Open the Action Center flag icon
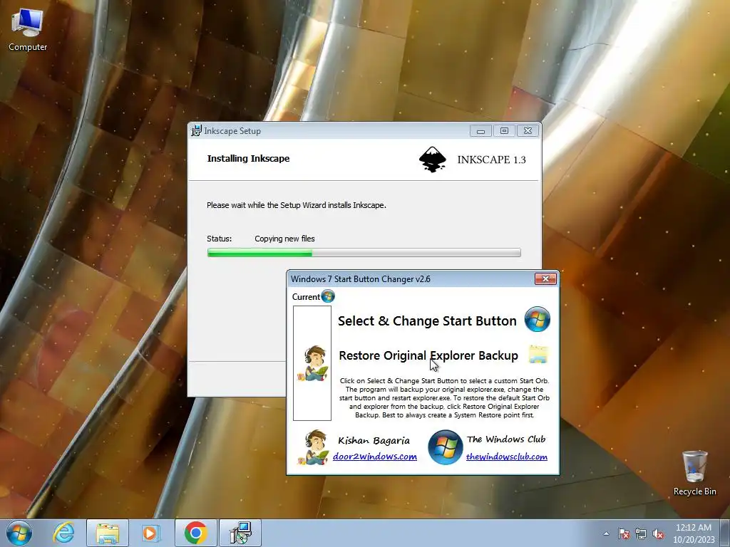The height and width of the screenshot is (547, 730). pos(624,534)
